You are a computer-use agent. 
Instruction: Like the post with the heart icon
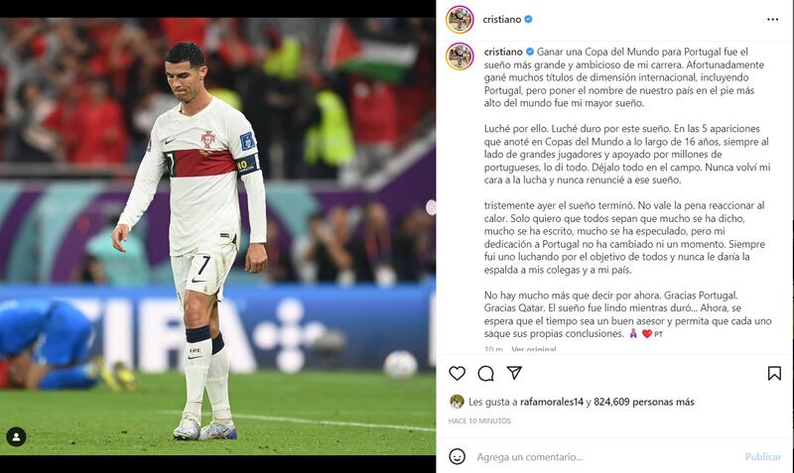tap(457, 373)
